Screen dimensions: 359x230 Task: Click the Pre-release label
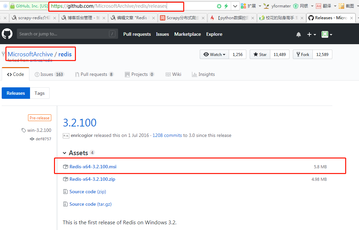39,118
